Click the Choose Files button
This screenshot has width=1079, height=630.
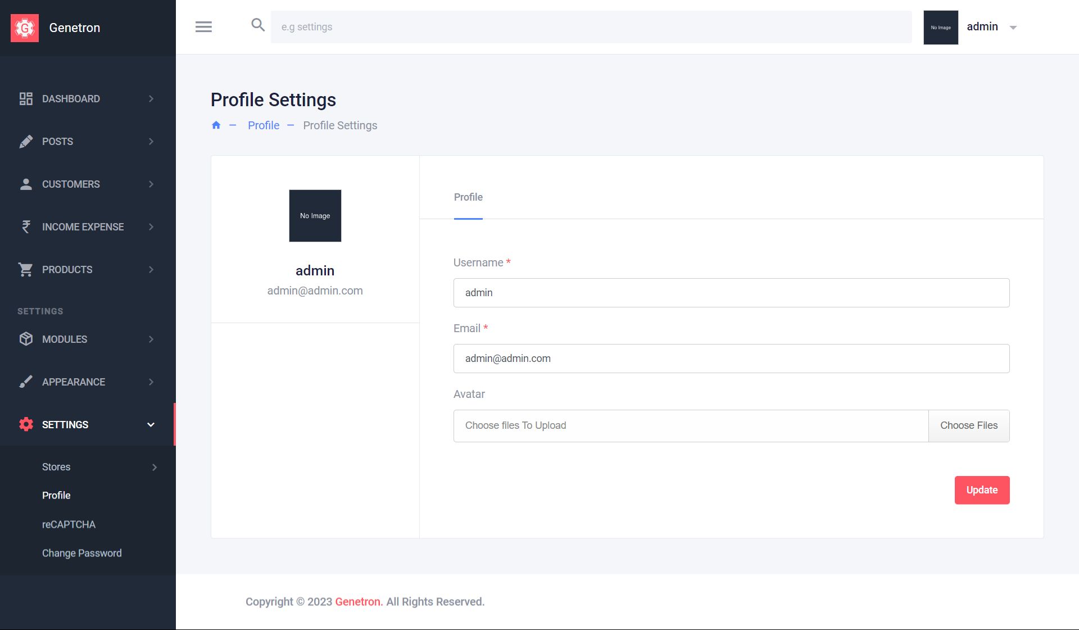point(969,425)
